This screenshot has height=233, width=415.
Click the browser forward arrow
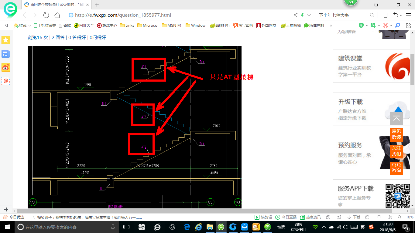click(x=35, y=15)
